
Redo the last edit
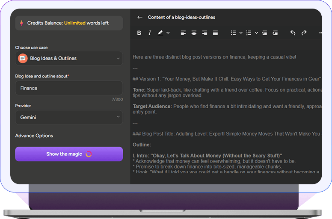click(304, 33)
